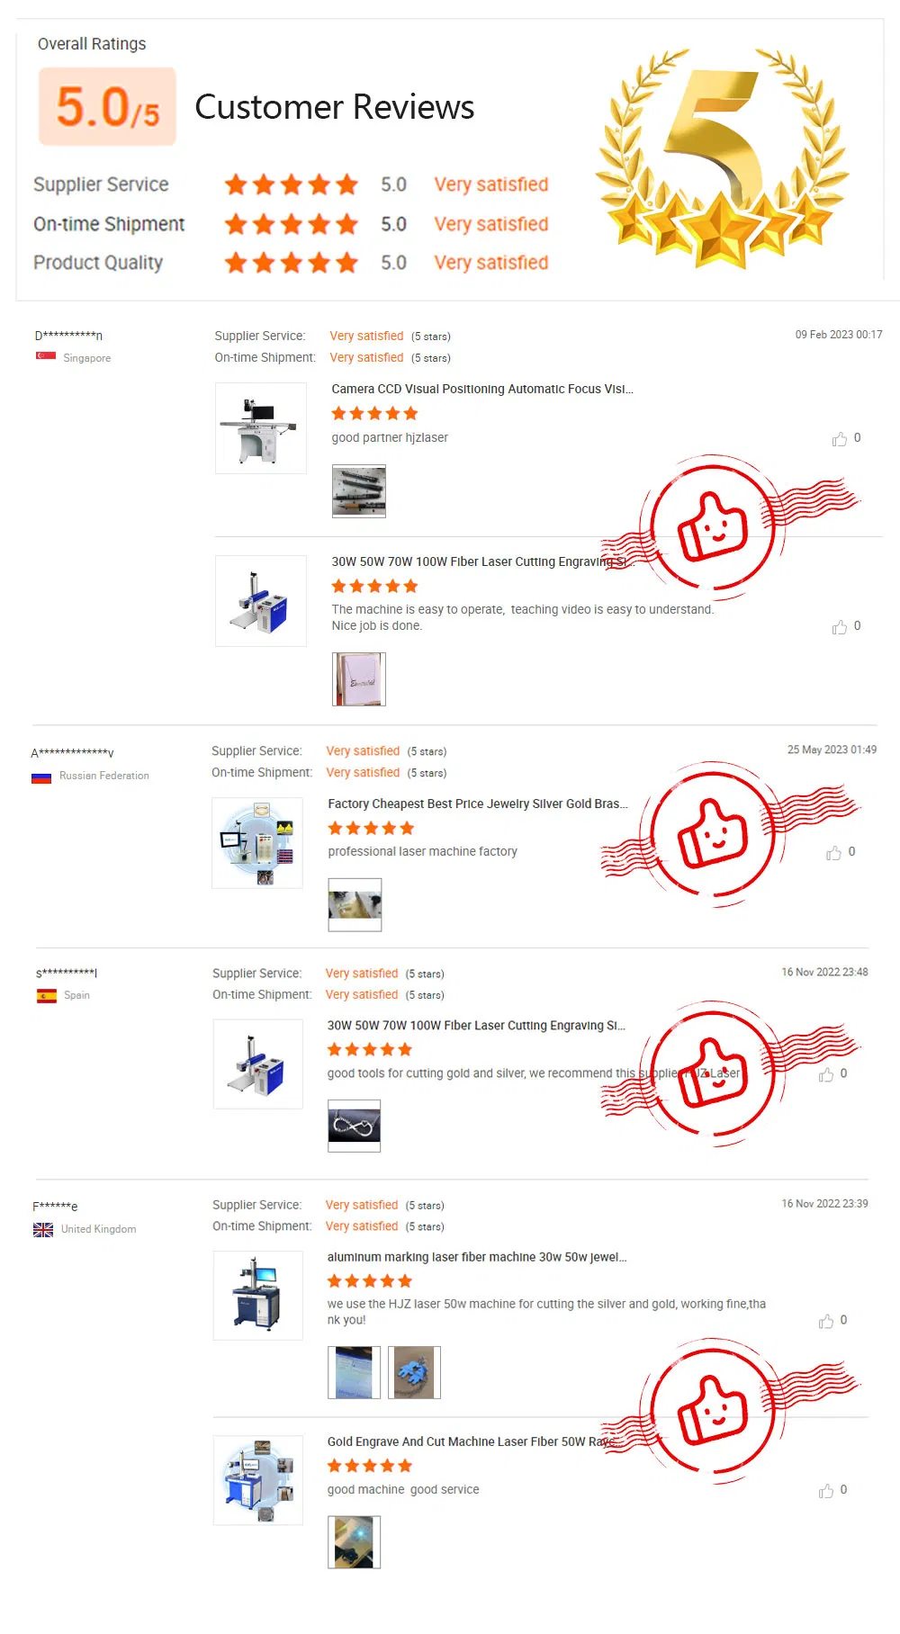Click Russian Federation reviewer's product thumbnail

pos(257,843)
